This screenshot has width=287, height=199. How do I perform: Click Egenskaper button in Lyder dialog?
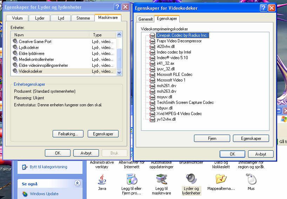103,134
